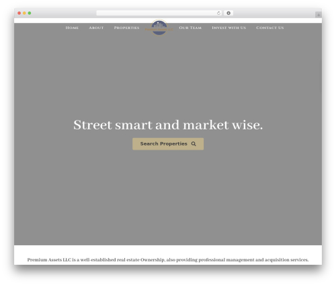Open the Properties nav link
This screenshot has width=336, height=285.
[126, 28]
